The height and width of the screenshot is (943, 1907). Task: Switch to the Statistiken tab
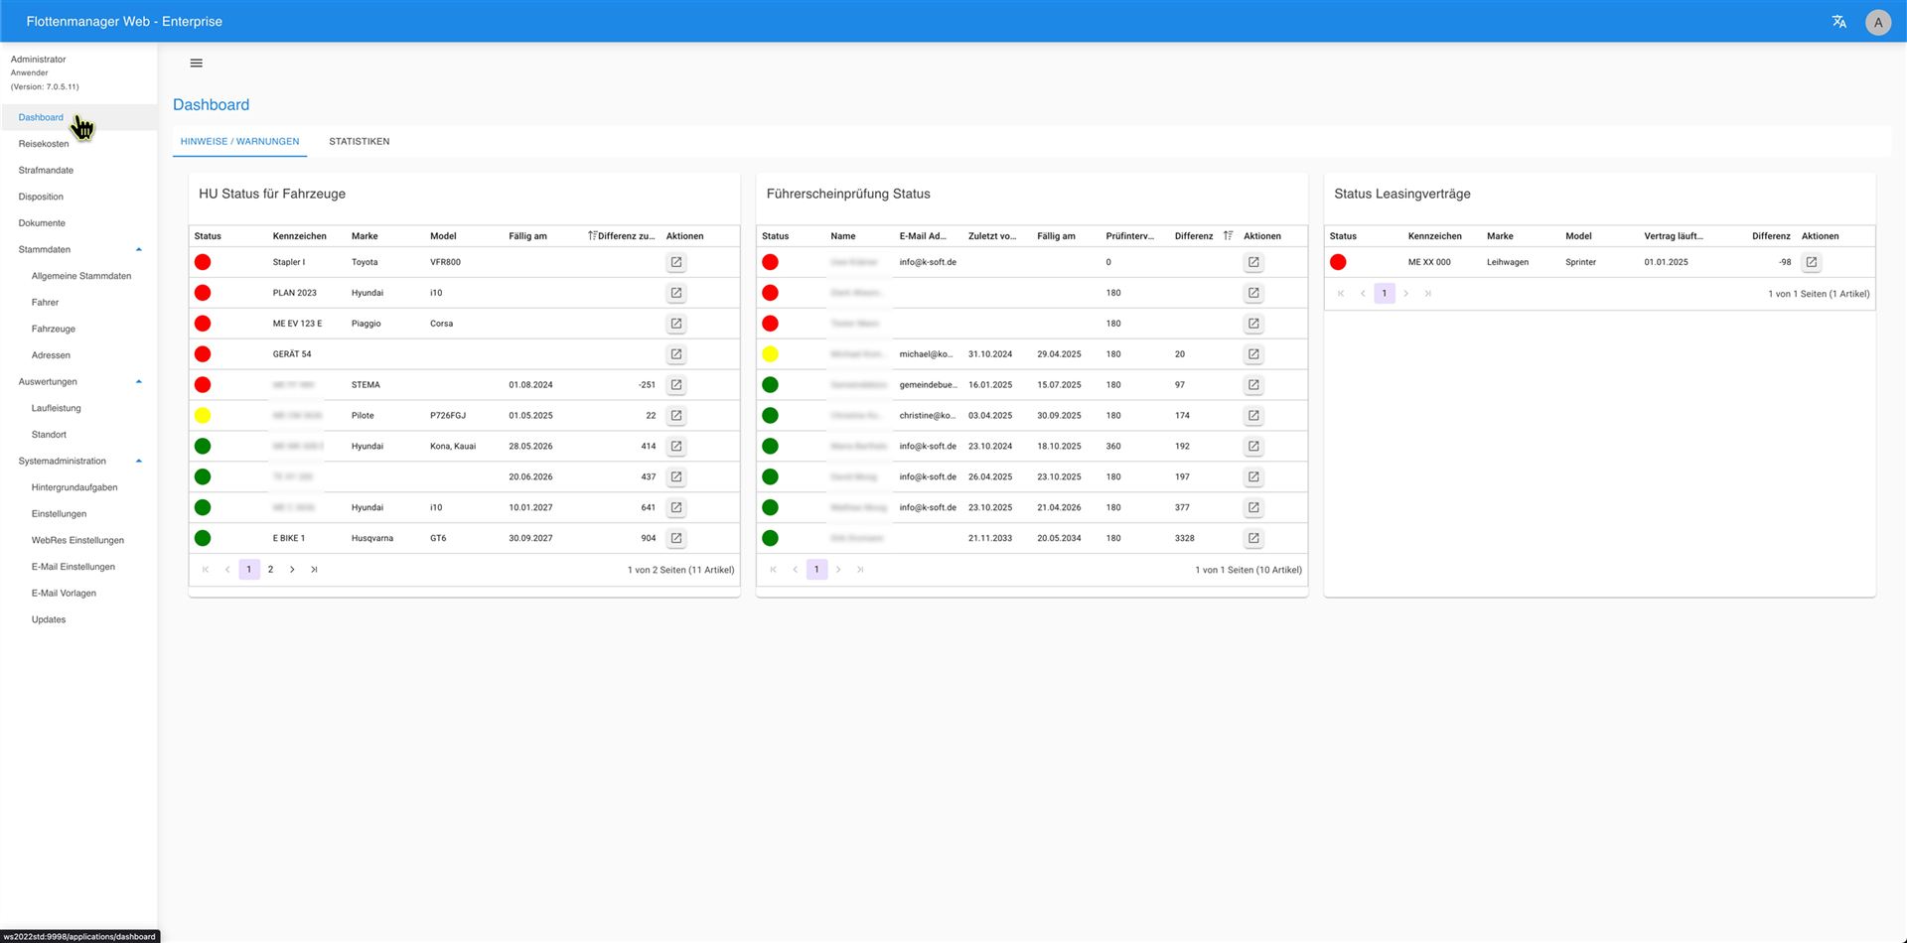[x=359, y=142]
